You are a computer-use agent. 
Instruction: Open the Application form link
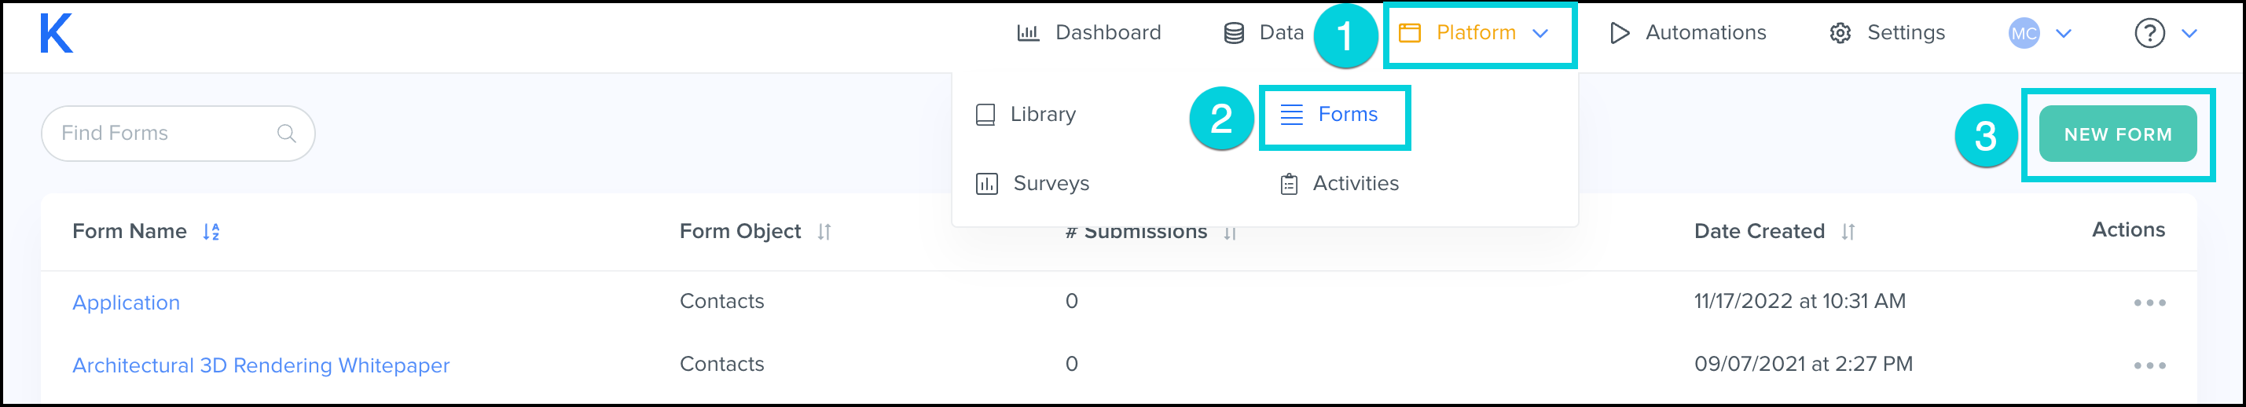tap(127, 302)
